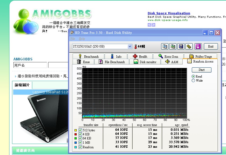Switch to the Benchmark tab
The width and height of the screenshot is (226, 155).
coord(88,56)
